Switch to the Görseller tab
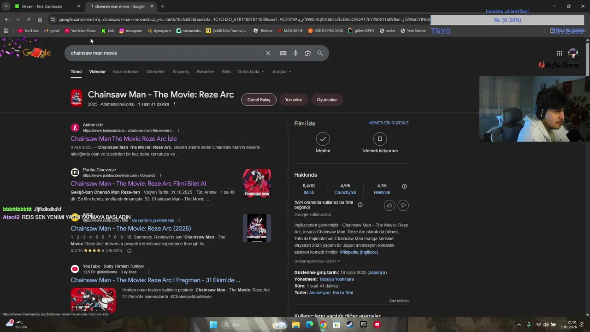The width and height of the screenshot is (590, 332). (x=155, y=71)
